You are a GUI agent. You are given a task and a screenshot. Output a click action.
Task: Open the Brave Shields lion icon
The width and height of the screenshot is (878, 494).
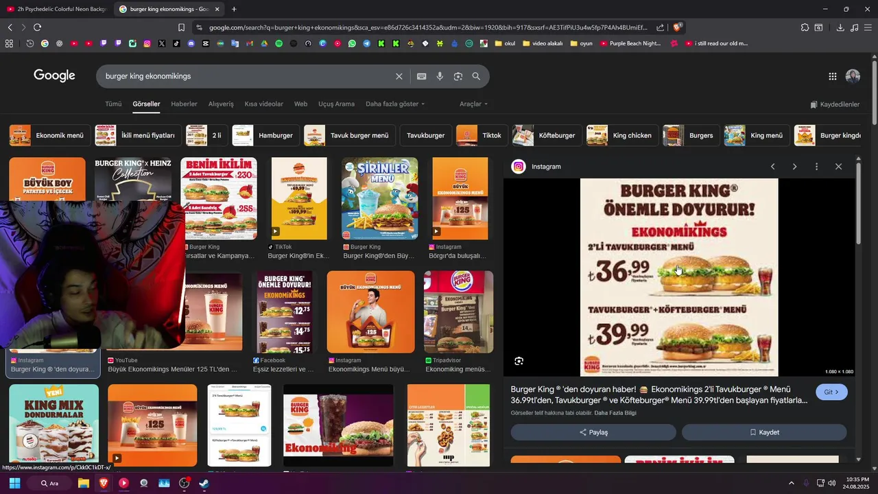coord(678,27)
